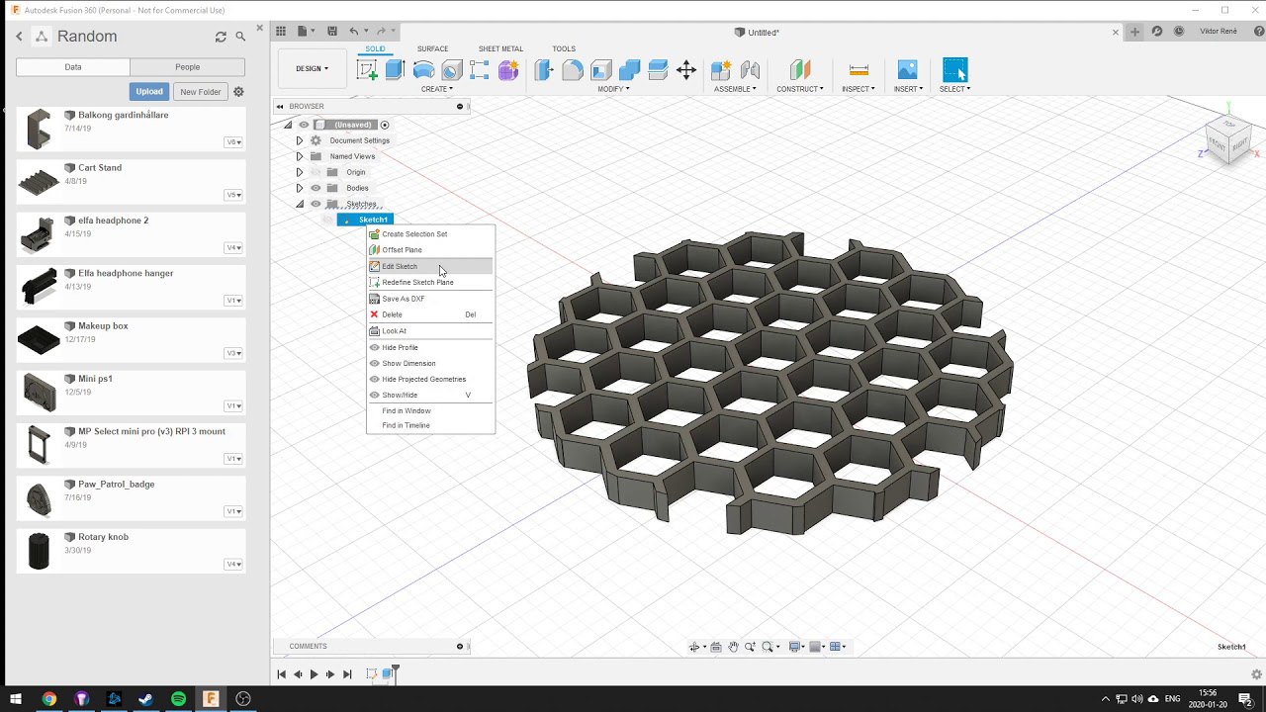Select the Hole tool icon
Screen dimensions: 1266x712
[452, 69]
